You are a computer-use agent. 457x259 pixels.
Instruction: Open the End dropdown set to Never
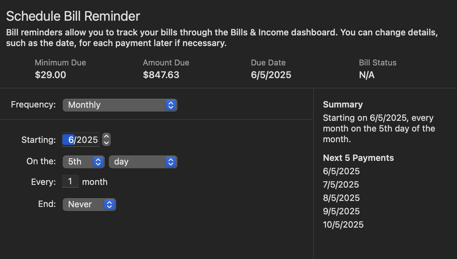point(89,205)
